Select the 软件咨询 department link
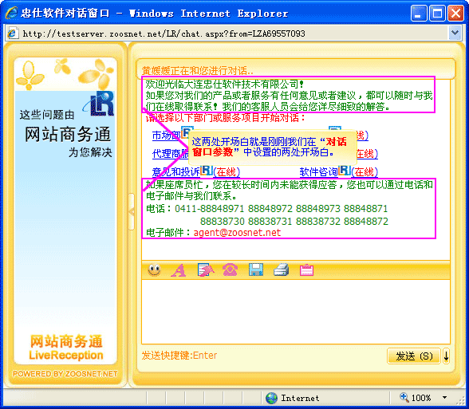The height and width of the screenshot is (409, 469). 318,172
